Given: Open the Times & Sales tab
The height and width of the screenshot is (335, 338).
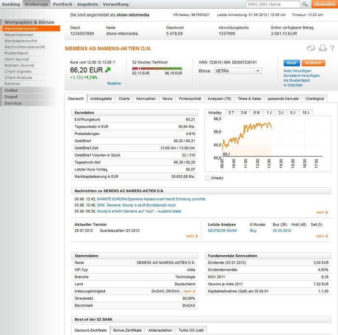Looking at the screenshot, I should (249, 99).
